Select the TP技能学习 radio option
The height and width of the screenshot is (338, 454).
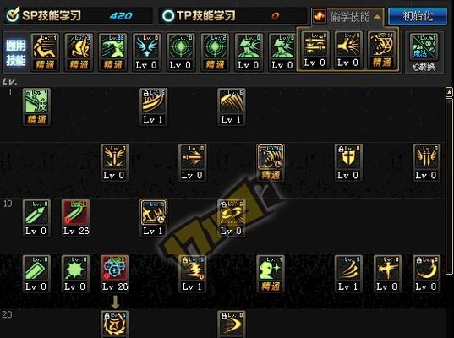pyautogui.click(x=168, y=16)
